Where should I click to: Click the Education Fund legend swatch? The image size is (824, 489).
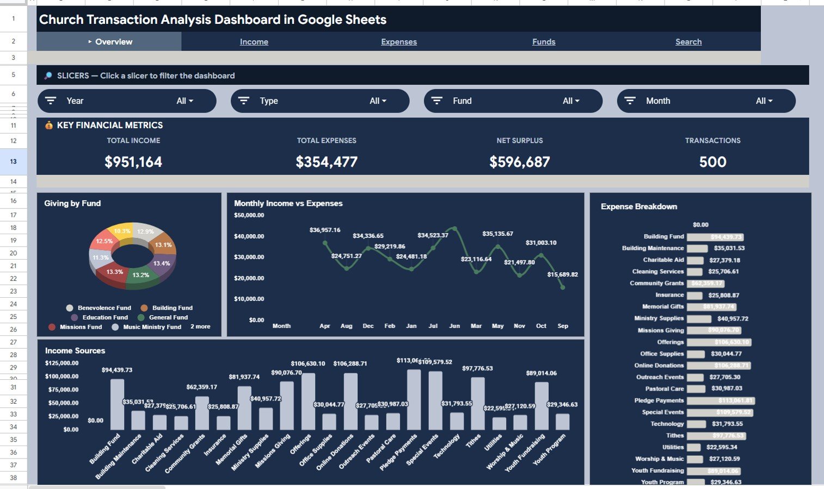75,317
